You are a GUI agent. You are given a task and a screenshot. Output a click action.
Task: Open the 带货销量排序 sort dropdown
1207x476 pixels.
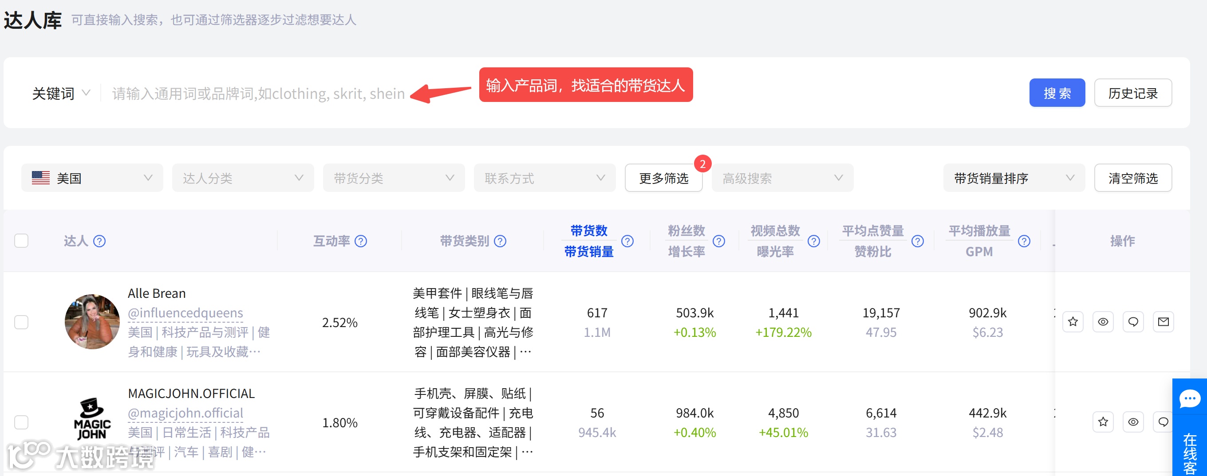tap(1014, 178)
